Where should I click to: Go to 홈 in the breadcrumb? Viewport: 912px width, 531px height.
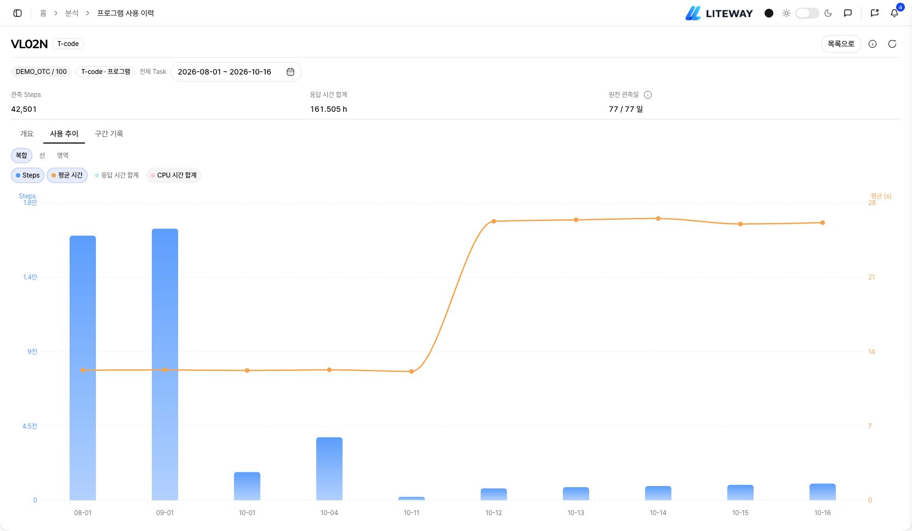pos(43,13)
